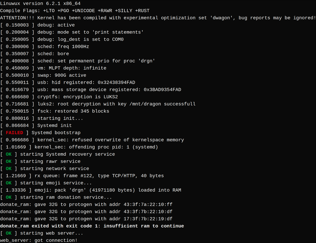
Task: Click the OK status before 'starting ram donation service'
Action: point(9,197)
